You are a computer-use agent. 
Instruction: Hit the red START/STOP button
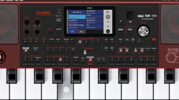tap(90, 62)
